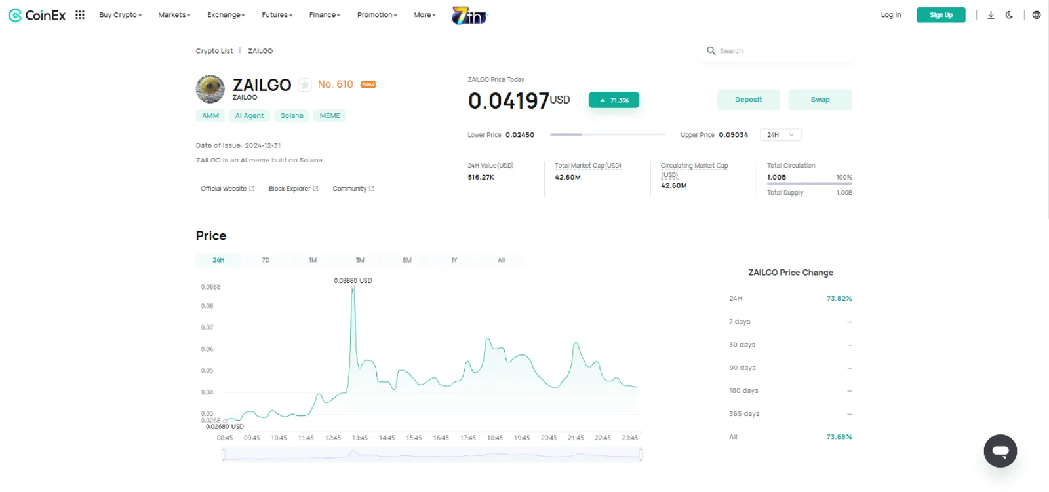Screen dimensions: 1049x492
Task: Click the ZAILGO coin avatar image
Action: tap(210, 89)
